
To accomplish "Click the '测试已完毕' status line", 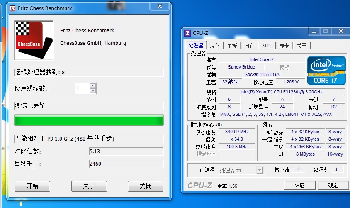I will pos(89,105).
